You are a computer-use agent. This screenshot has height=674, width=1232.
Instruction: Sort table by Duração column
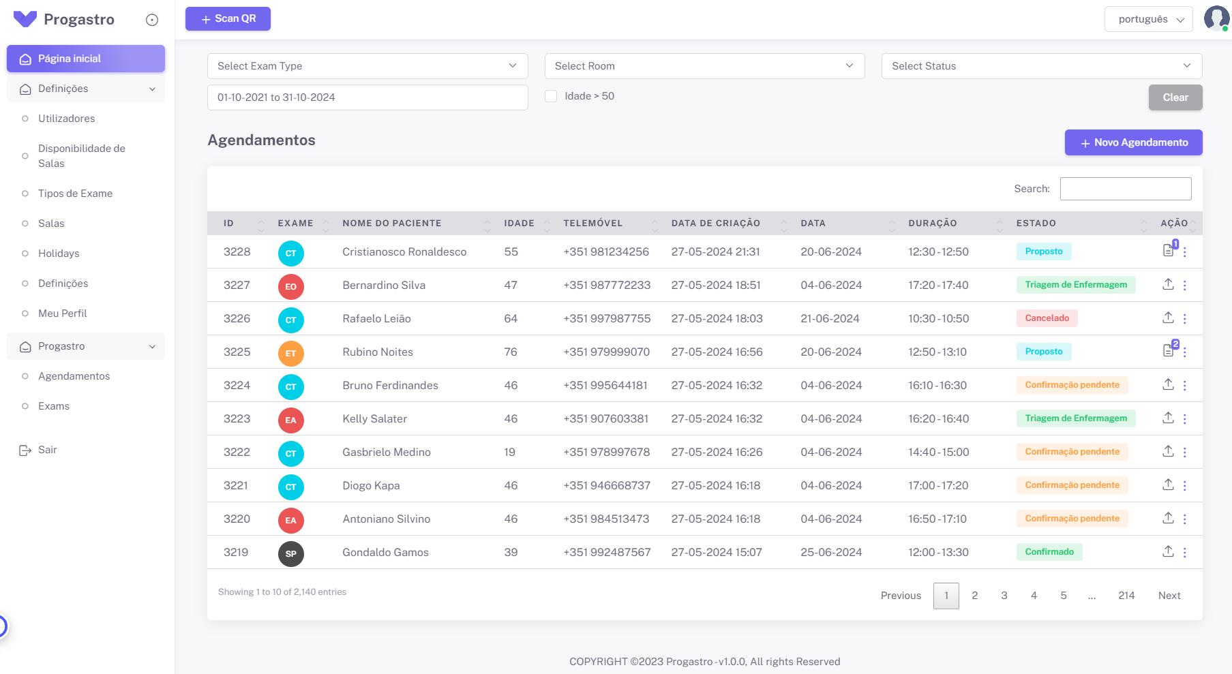pos(955,224)
